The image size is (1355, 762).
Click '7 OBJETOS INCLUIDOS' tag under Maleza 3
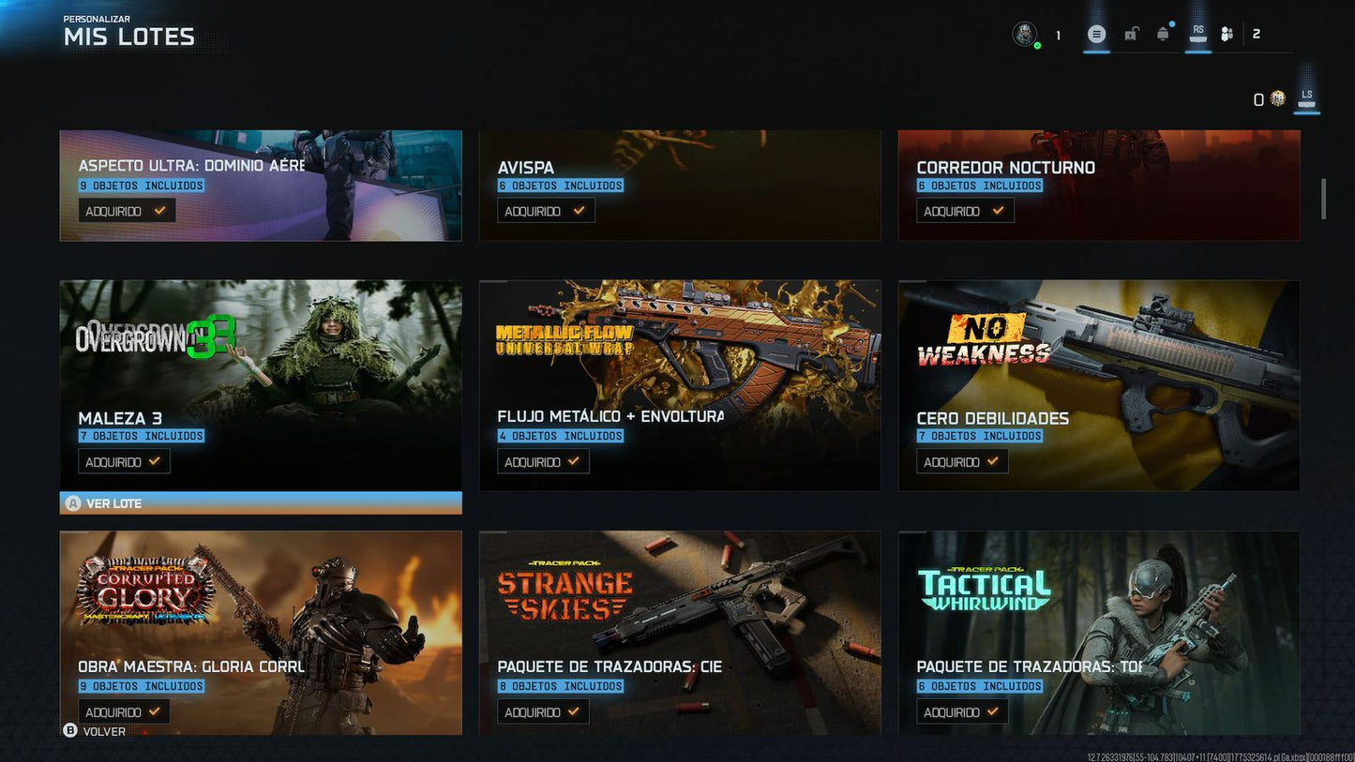pyautogui.click(x=142, y=436)
